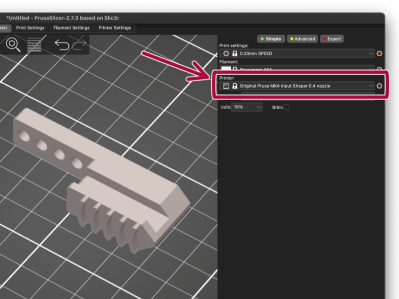Select the zoom/search magnifier tool
The image size is (399, 299).
pos(12,45)
